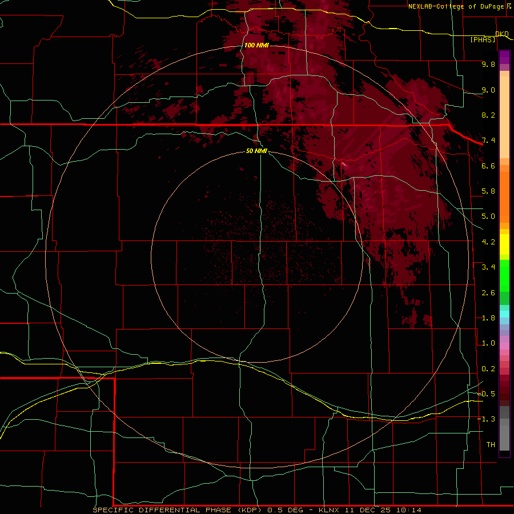Select the 5.0 value on the color scale
Viewport: 514px width, 514px height.
[488, 216]
